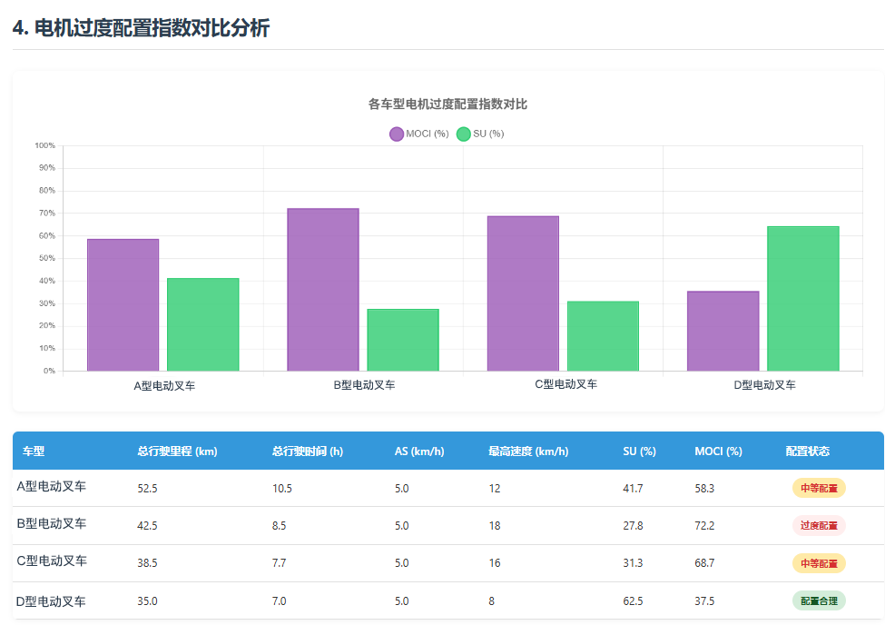Click the 最高速度 (km/h) column header
The width and height of the screenshot is (885, 635).
[x=528, y=451]
